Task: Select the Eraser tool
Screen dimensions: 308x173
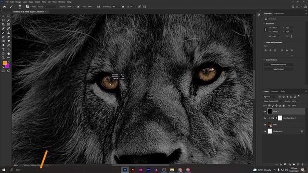Action: pos(9,37)
